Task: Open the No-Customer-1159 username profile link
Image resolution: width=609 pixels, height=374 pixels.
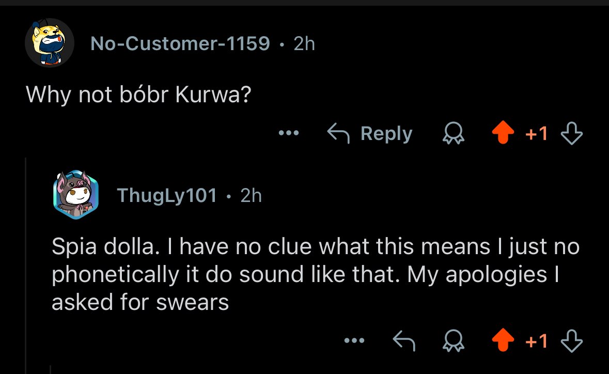Action: pyautogui.click(x=180, y=44)
